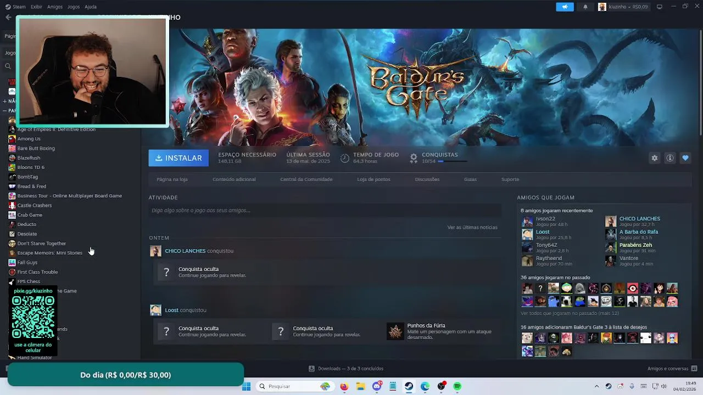
Task: Click the Among Us game icon
Action: pos(12,139)
